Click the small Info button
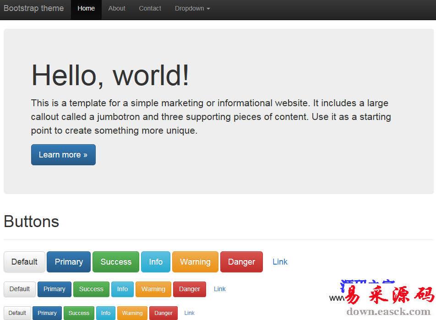Screen dimensions: 436x320 106,313
